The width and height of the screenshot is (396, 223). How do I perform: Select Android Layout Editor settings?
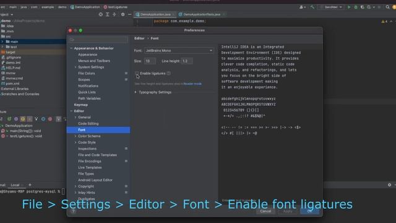pyautogui.click(x=95, y=180)
